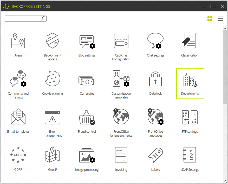
Task: Open Departments building icon
Action: tap(191, 80)
